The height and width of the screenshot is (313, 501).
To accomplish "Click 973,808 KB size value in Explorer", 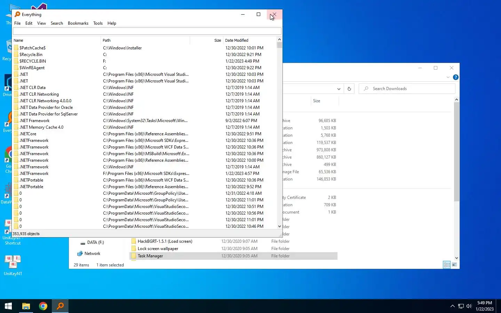I will tap(326, 150).
